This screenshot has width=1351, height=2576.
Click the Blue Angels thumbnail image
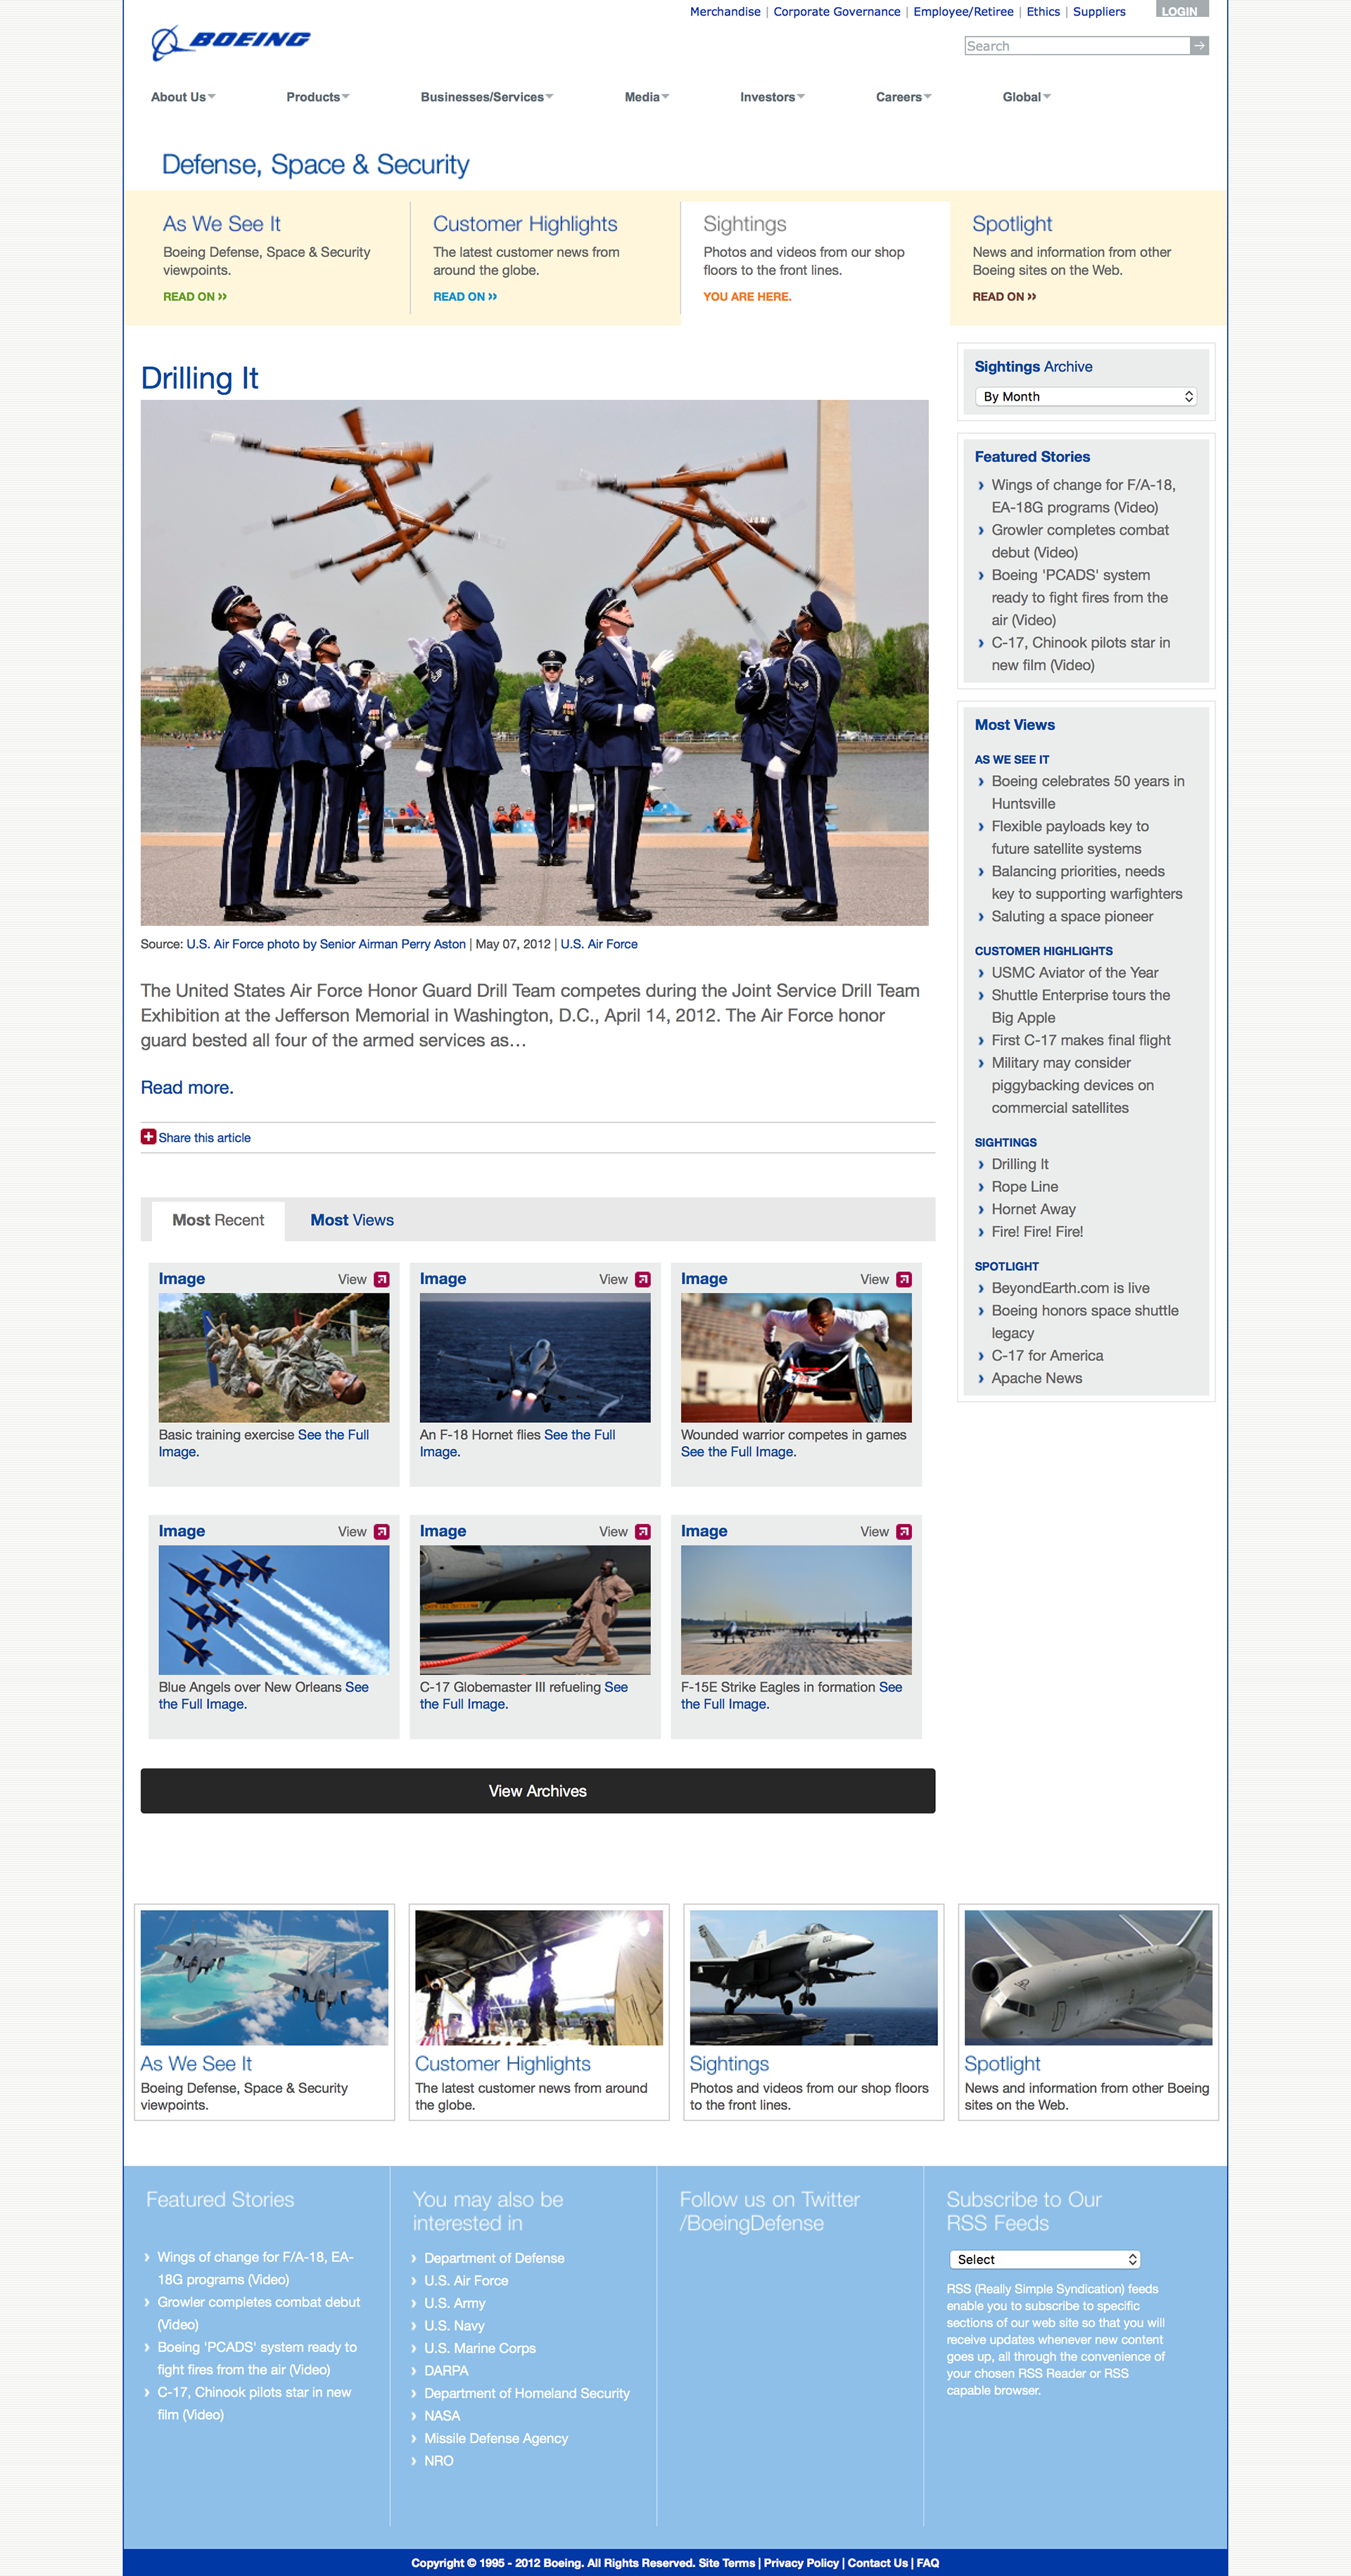tap(274, 1609)
